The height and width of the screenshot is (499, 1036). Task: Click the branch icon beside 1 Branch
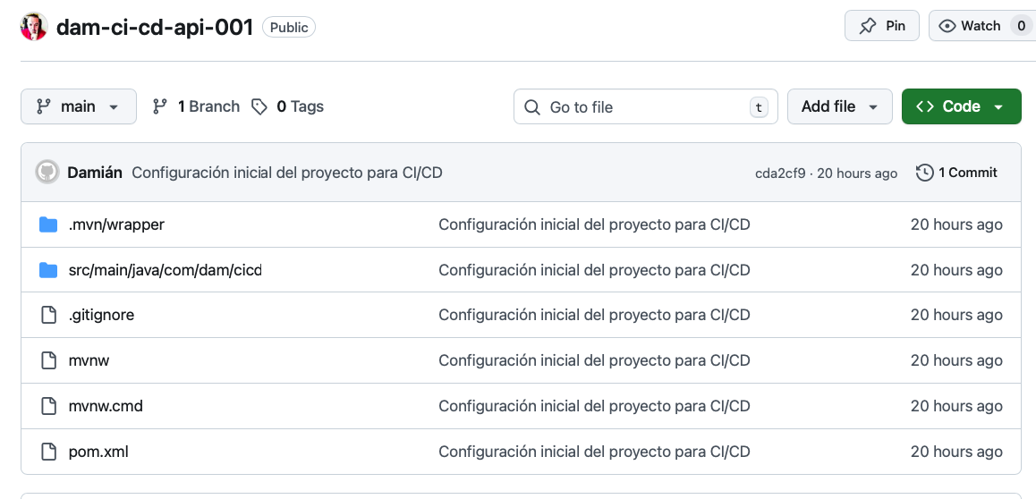[160, 106]
